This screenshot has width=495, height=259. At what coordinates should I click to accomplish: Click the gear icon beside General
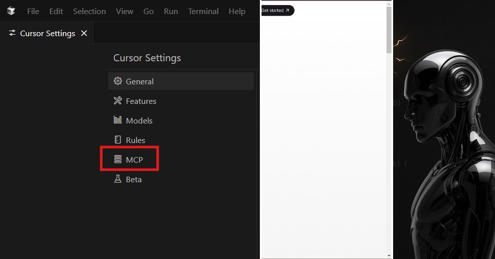tap(118, 81)
